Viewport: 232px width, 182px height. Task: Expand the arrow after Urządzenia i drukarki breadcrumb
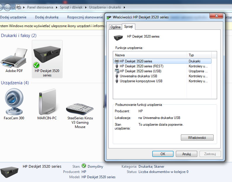point(124,7)
